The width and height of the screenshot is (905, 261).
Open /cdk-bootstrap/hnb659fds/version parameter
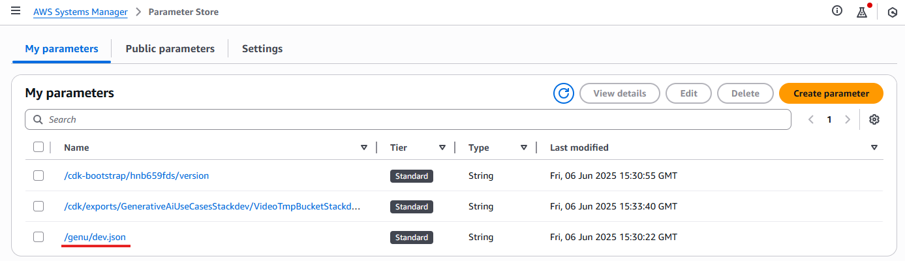click(136, 176)
